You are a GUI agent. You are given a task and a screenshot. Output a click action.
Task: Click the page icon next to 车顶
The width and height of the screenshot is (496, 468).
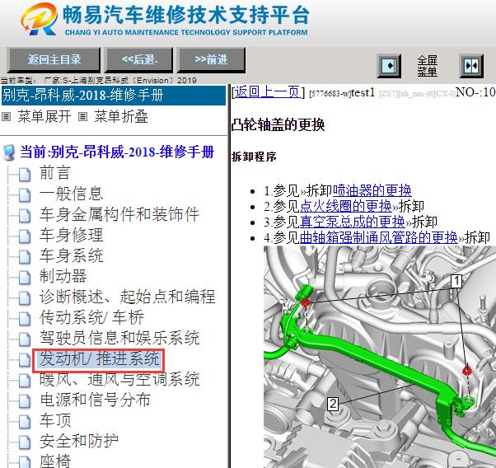tap(25, 422)
